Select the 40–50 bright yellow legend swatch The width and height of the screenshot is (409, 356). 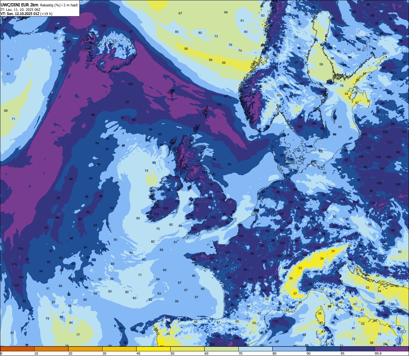tap(153, 349)
